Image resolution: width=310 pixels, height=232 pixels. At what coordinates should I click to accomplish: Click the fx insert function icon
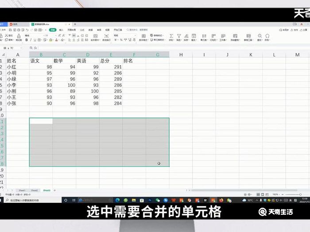coord(35,48)
